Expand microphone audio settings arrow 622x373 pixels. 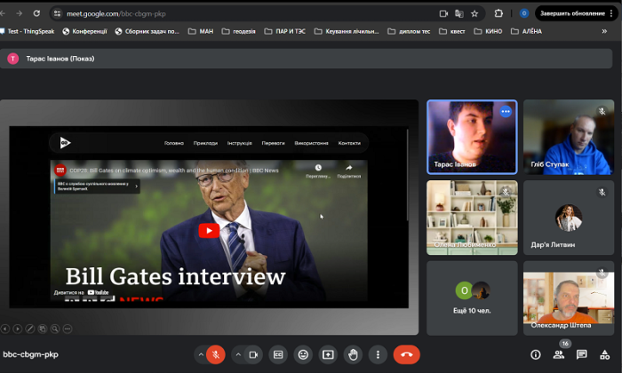[x=201, y=354]
